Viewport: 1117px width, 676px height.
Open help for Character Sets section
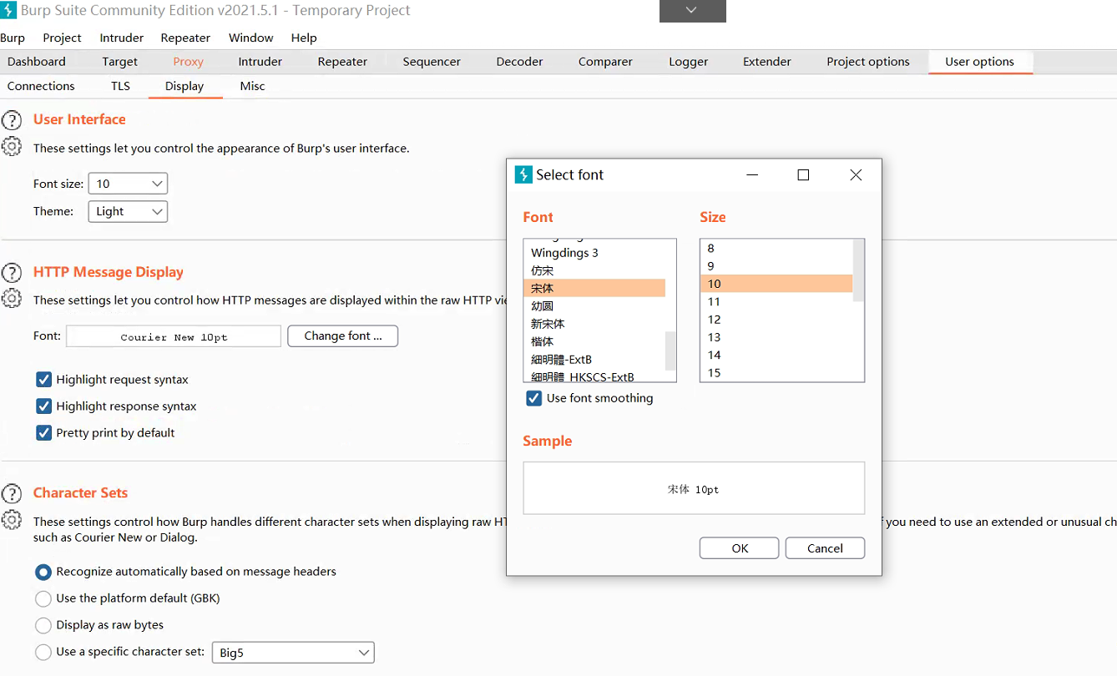[x=12, y=493]
